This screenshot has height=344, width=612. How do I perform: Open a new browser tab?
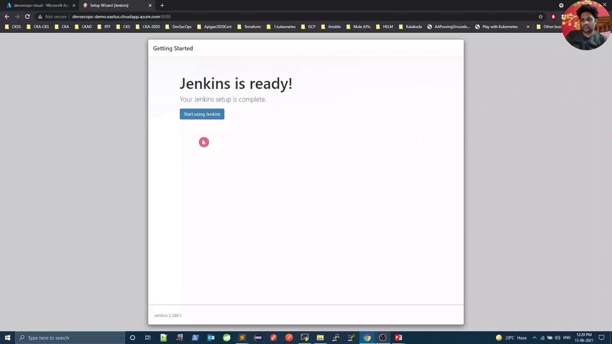pos(162,5)
